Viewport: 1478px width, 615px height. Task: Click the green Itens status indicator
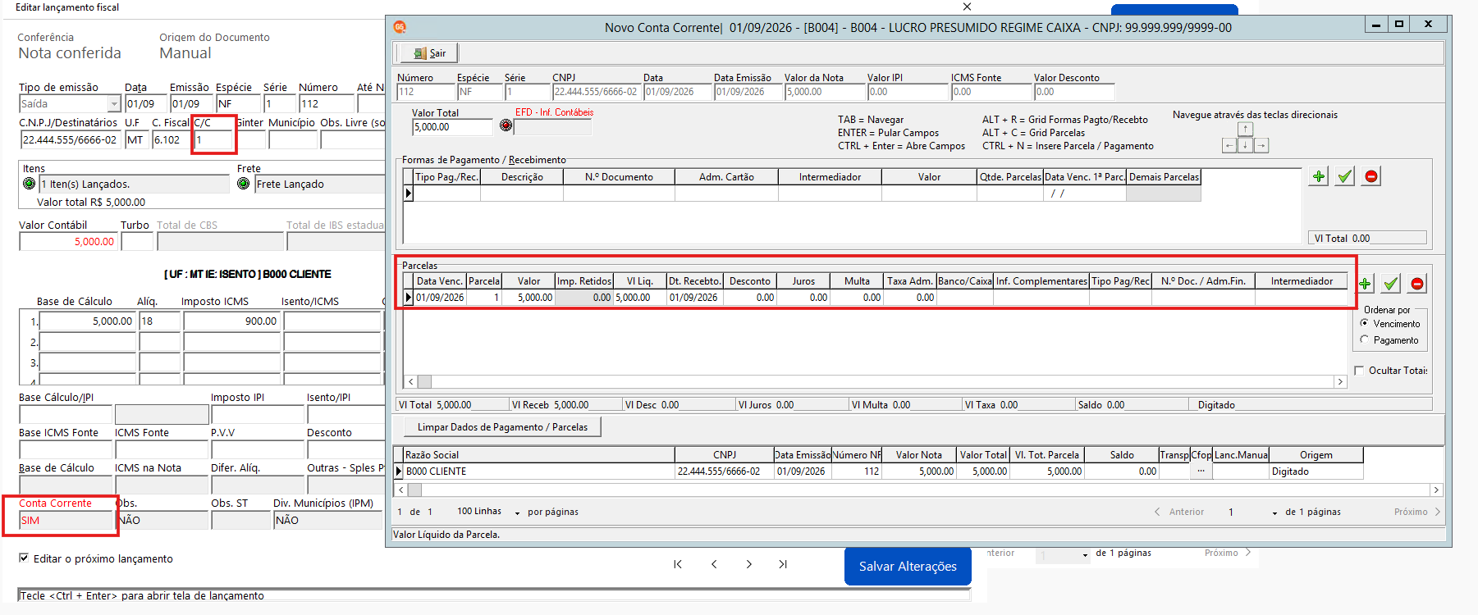(x=30, y=184)
